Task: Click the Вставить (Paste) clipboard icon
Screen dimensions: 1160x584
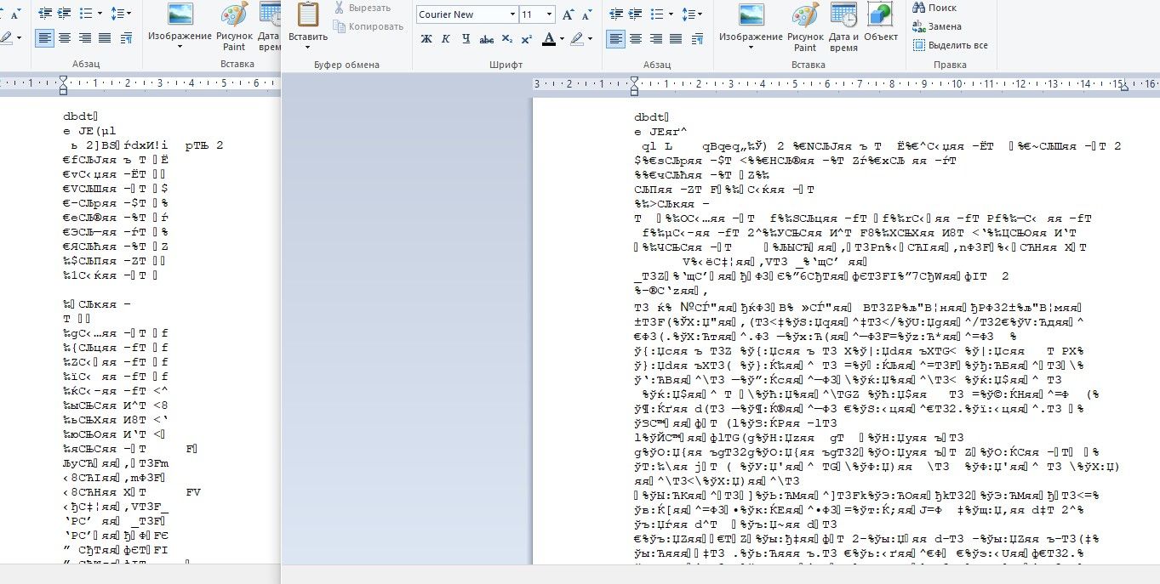Action: tap(307, 15)
